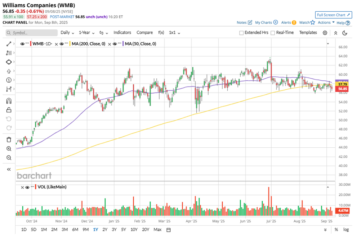Open Notes for WMB
Image resolution: width=354 pixels, height=237 pixels.
tap(244, 23)
